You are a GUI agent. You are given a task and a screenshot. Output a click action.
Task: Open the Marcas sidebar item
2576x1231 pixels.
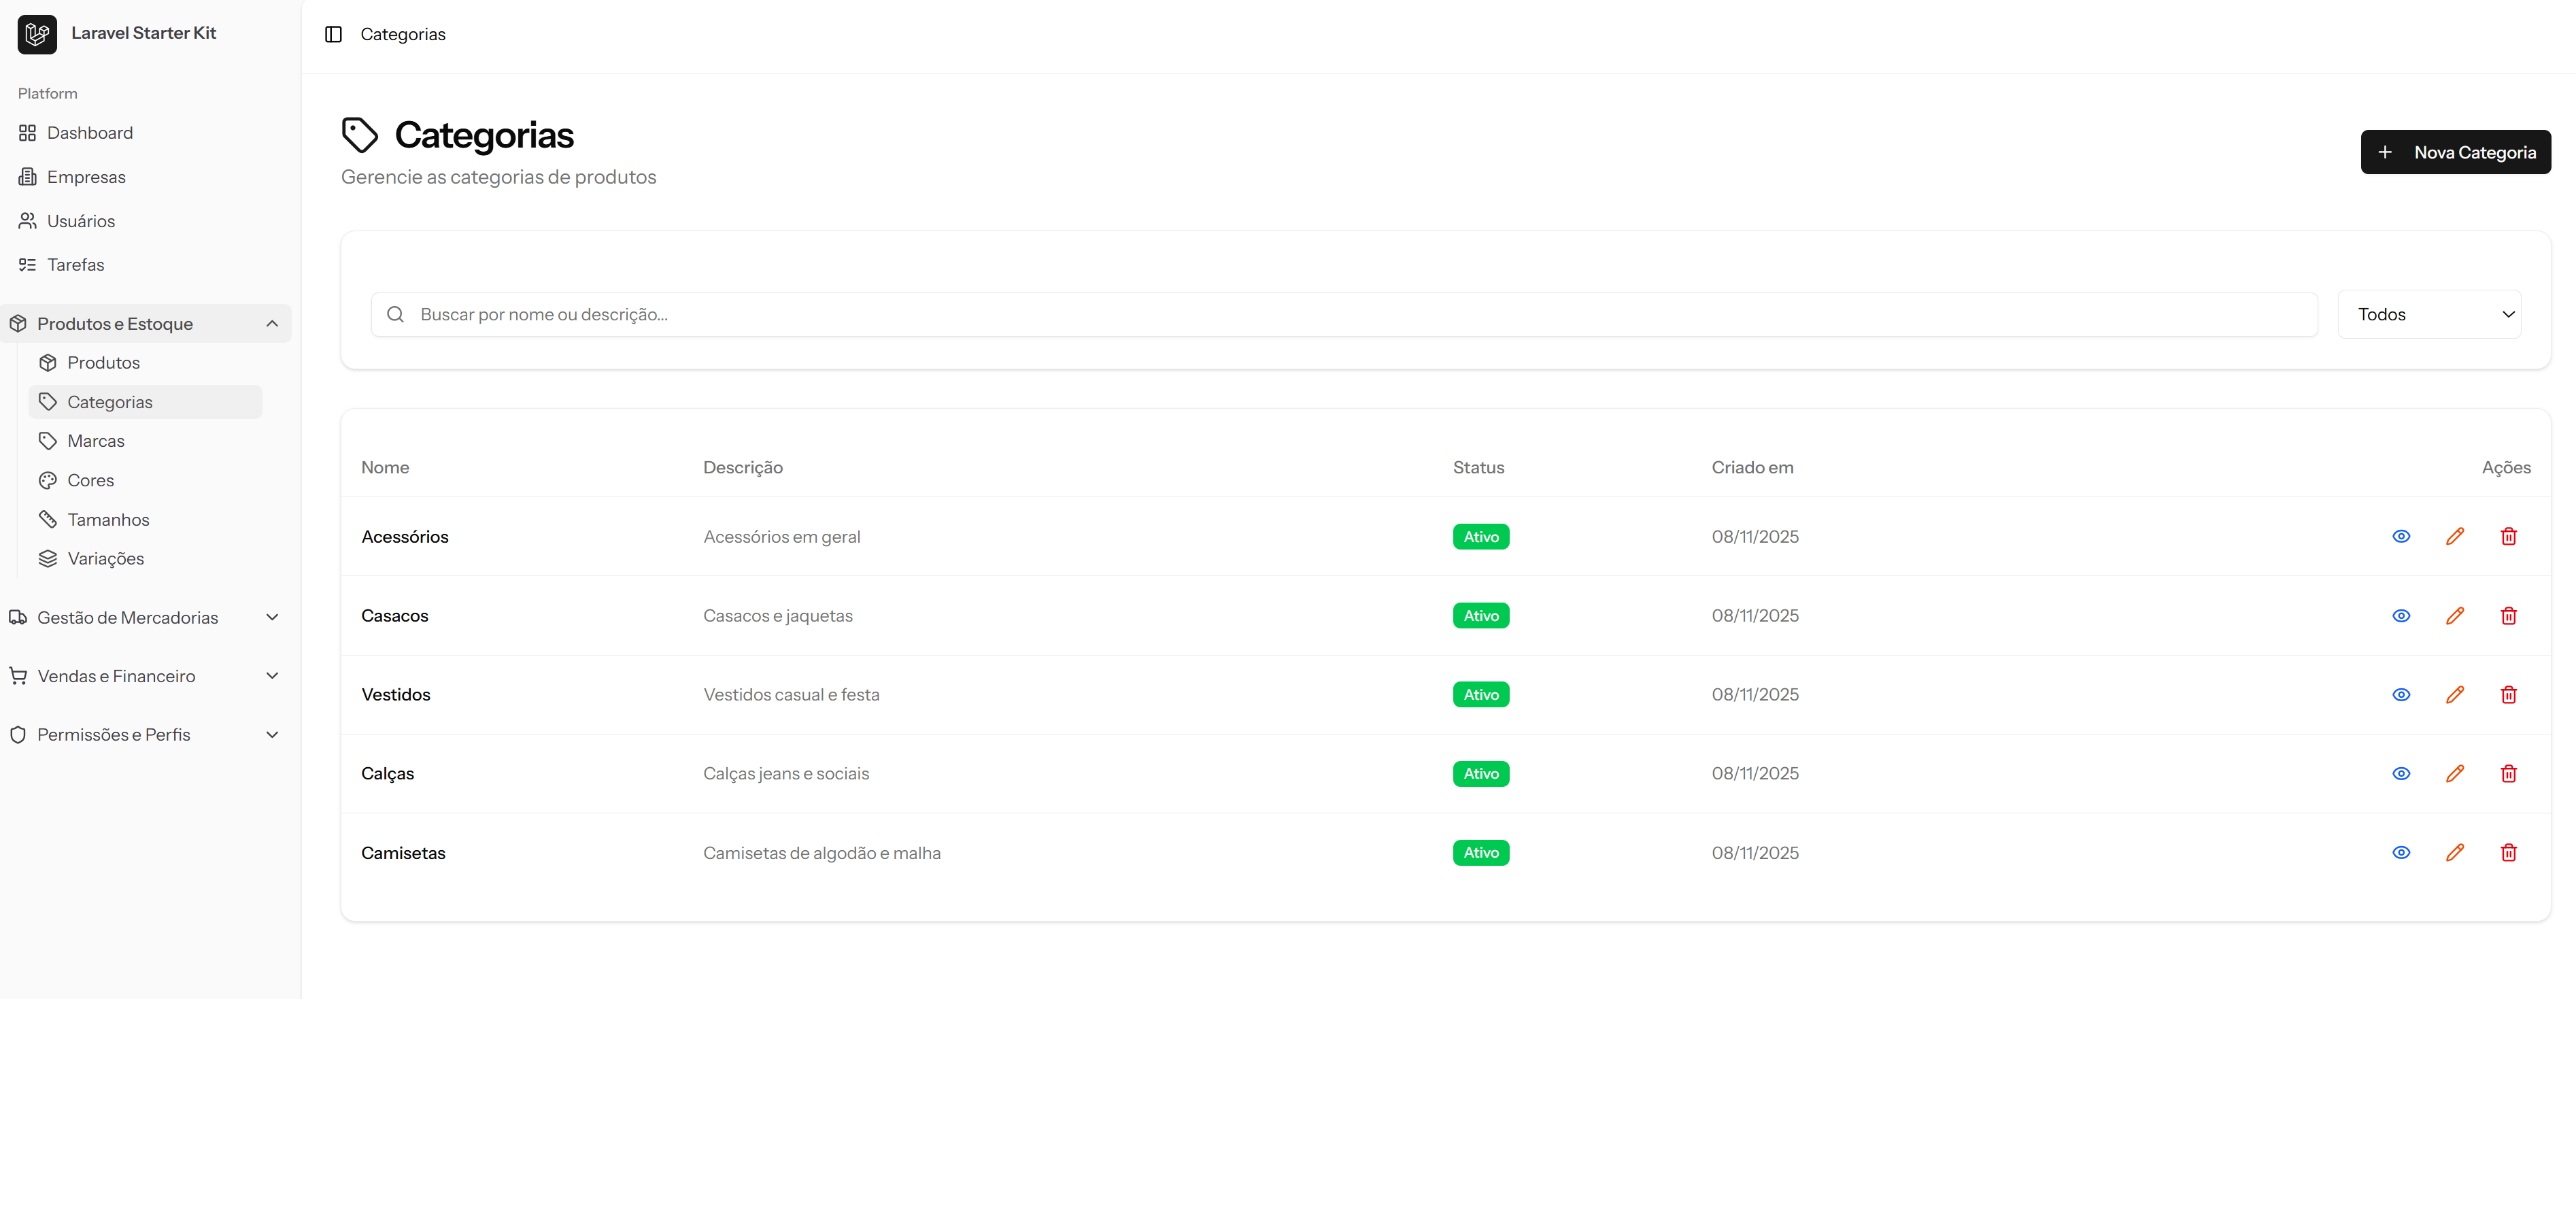96,441
